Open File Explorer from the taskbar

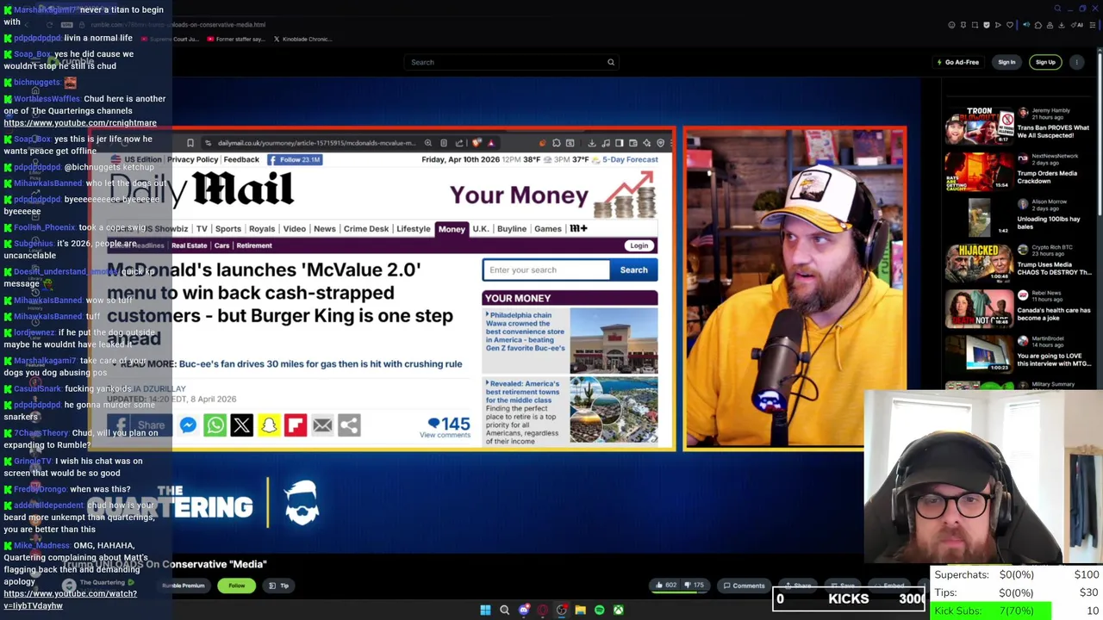580,610
